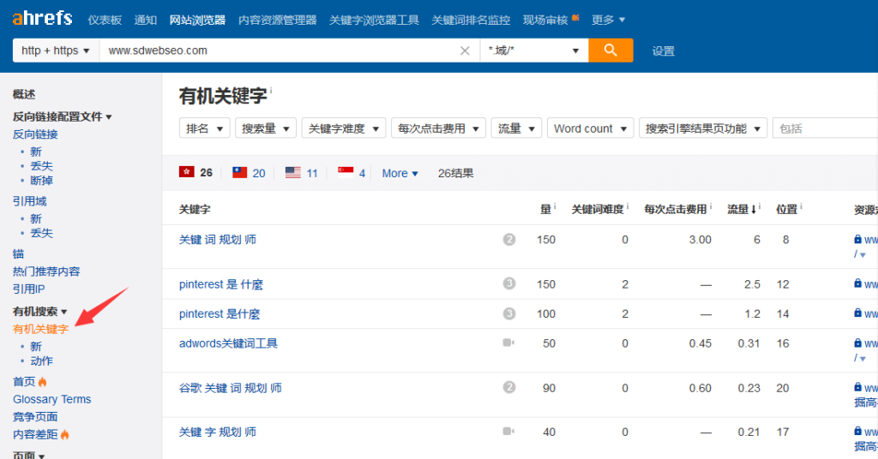This screenshot has width=878, height=459.
Task: Open the Word count filter dropdown
Action: click(589, 128)
